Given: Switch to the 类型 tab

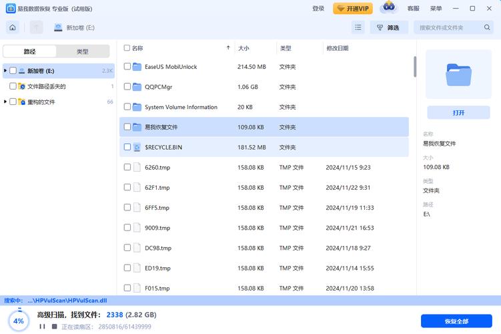Looking at the screenshot, I should click(x=82, y=51).
